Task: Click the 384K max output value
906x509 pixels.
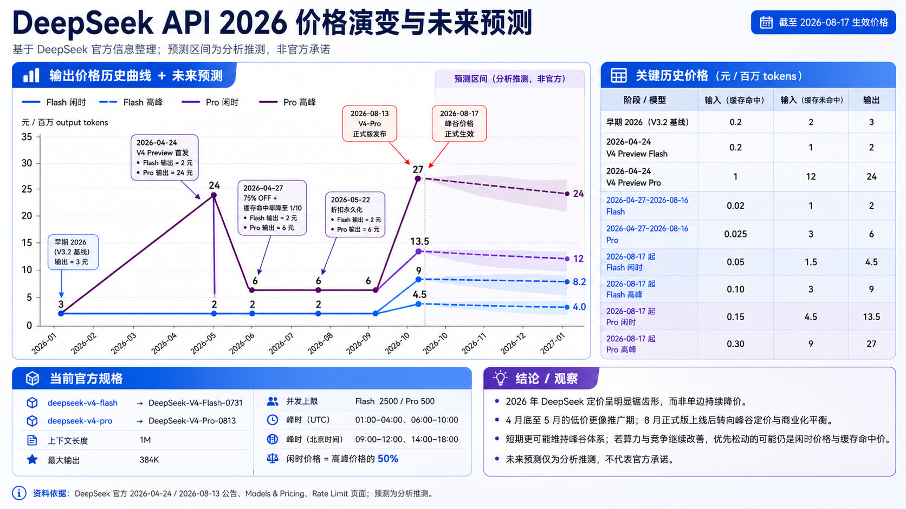Action: (x=149, y=460)
